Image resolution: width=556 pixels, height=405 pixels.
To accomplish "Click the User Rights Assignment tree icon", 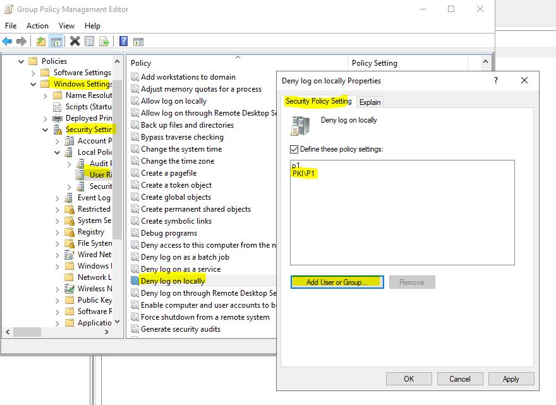I will 81,175.
